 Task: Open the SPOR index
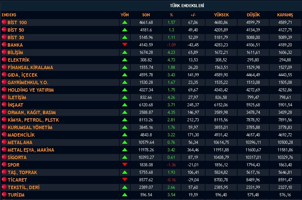(14, 165)
